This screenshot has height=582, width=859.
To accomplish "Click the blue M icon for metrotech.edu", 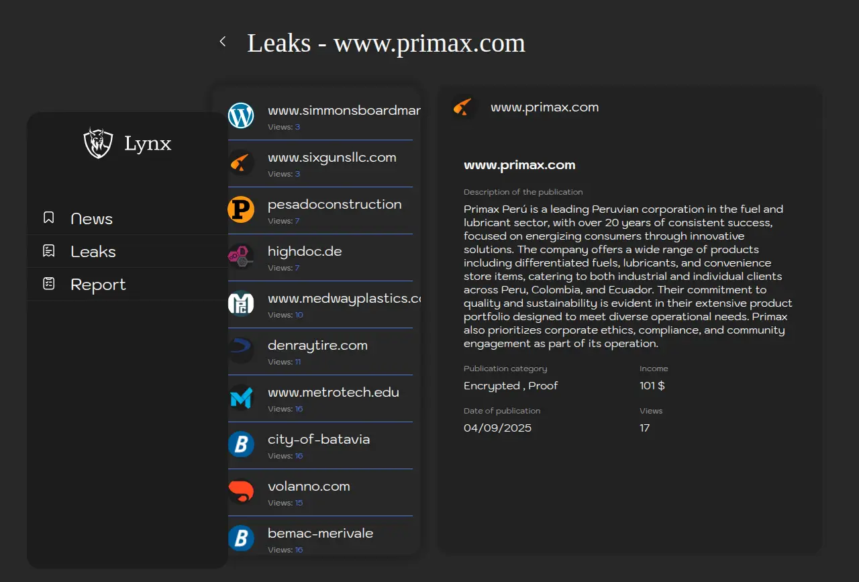I will pos(241,397).
